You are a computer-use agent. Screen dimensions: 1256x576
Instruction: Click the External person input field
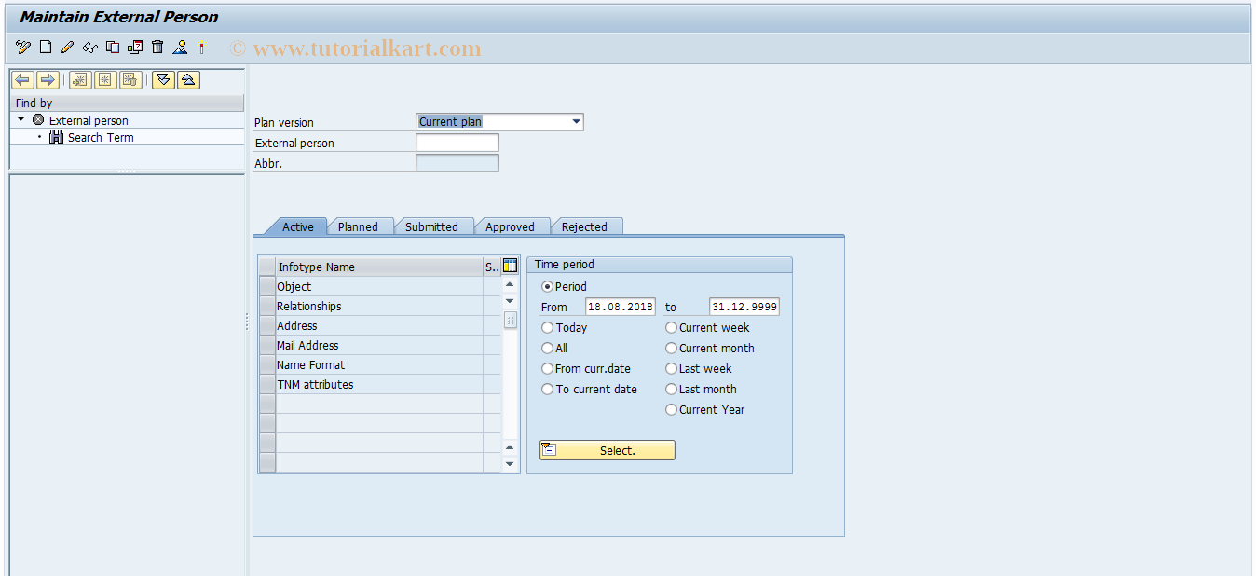click(x=457, y=143)
